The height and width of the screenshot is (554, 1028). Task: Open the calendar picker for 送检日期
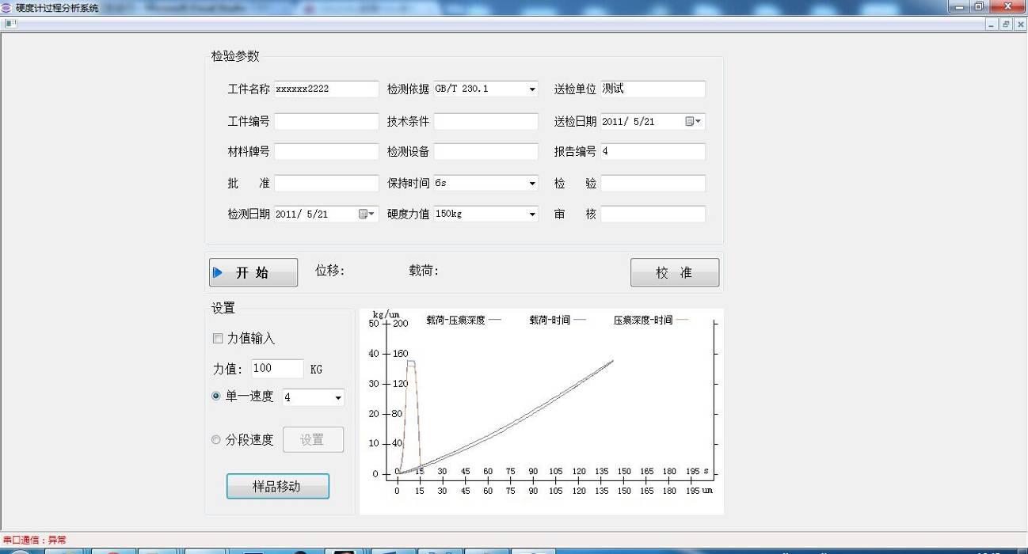click(693, 122)
